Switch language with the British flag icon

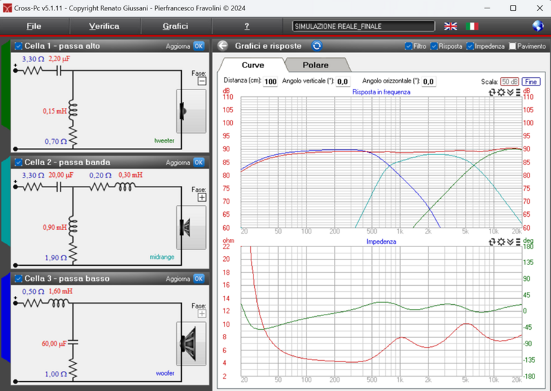450,26
